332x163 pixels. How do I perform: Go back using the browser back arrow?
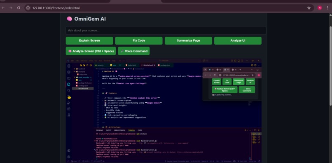click(3, 8)
